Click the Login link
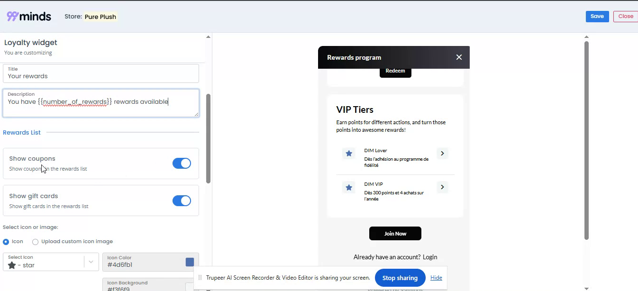Viewport: 638px width, 291px height. point(430,257)
